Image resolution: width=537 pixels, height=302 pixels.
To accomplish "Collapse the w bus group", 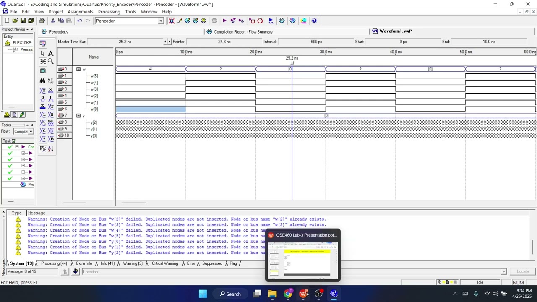I will [78, 69].
